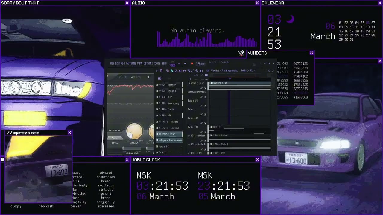Image resolution: width=383 pixels, height=215 pixels.
Task: Click the piano icon above the picker list
Action: (159, 79)
